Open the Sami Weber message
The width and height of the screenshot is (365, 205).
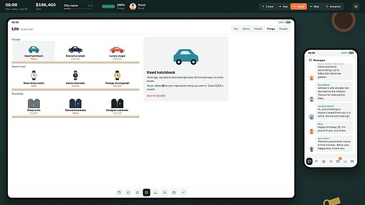pyautogui.click(x=334, y=91)
